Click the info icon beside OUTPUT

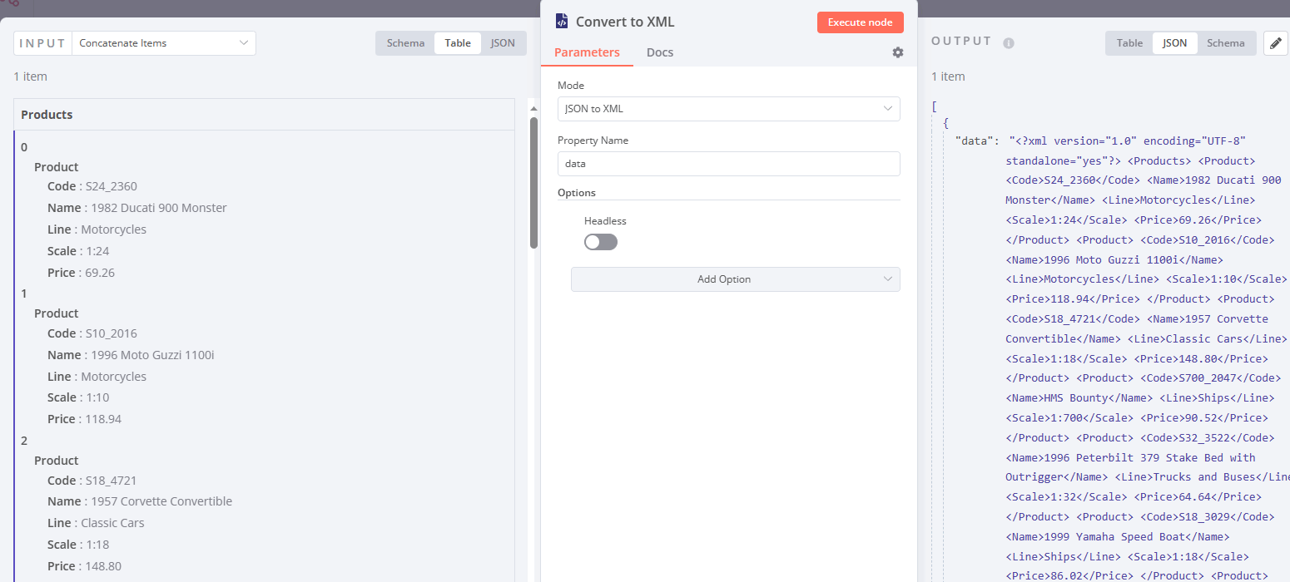click(x=1009, y=42)
